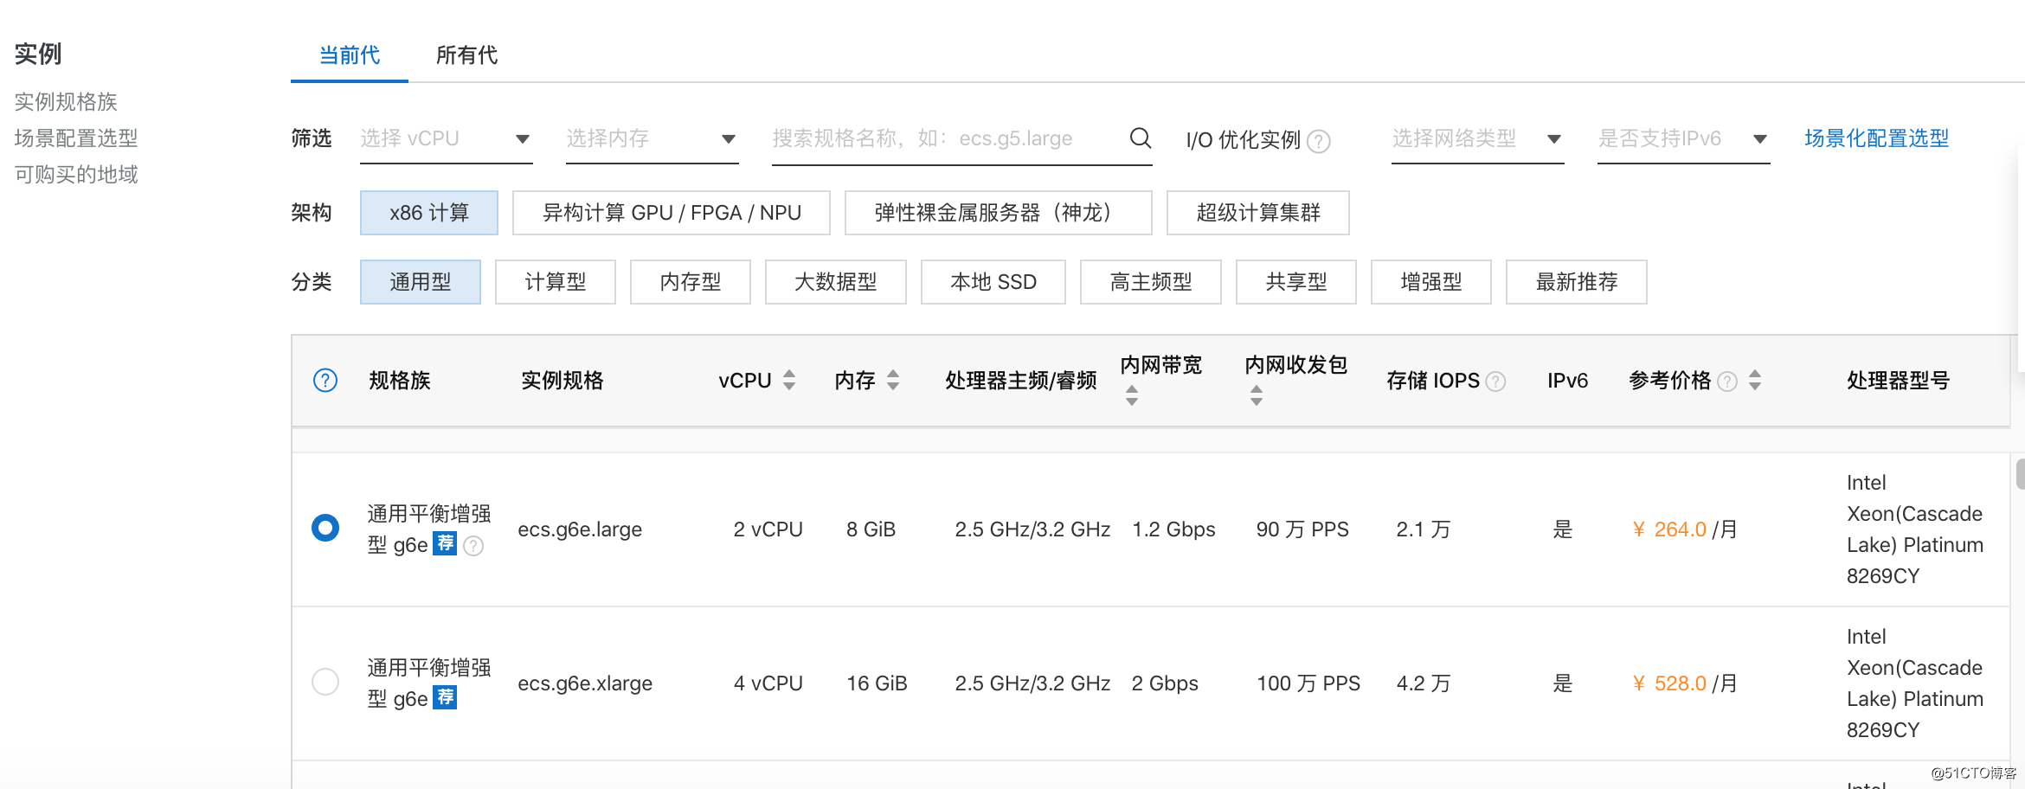Sort by 参考价格 column arrows
Image resolution: width=2025 pixels, height=789 pixels.
coord(1755,380)
